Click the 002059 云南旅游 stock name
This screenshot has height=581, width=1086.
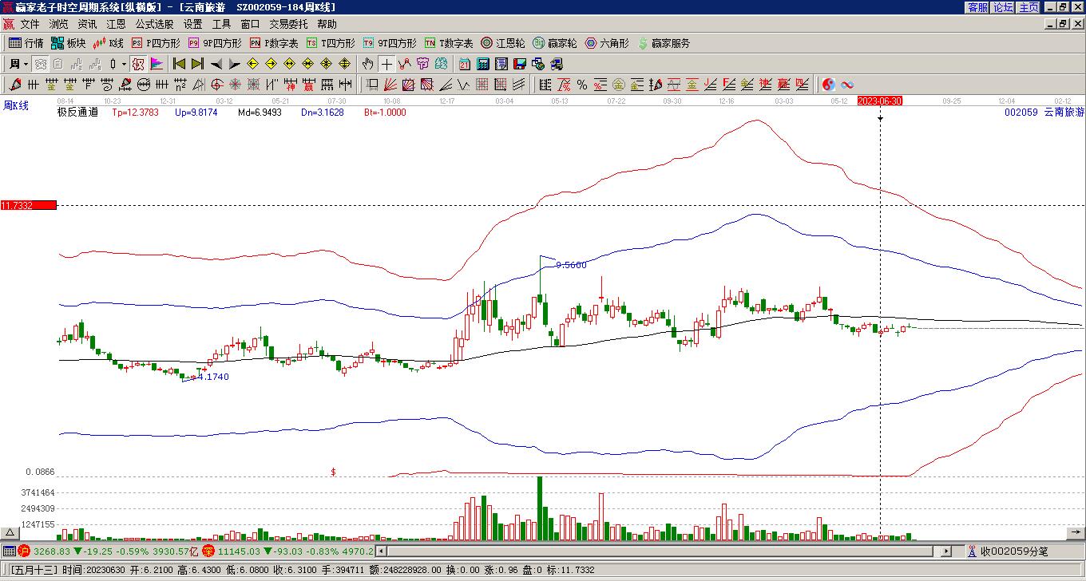(x=1044, y=113)
